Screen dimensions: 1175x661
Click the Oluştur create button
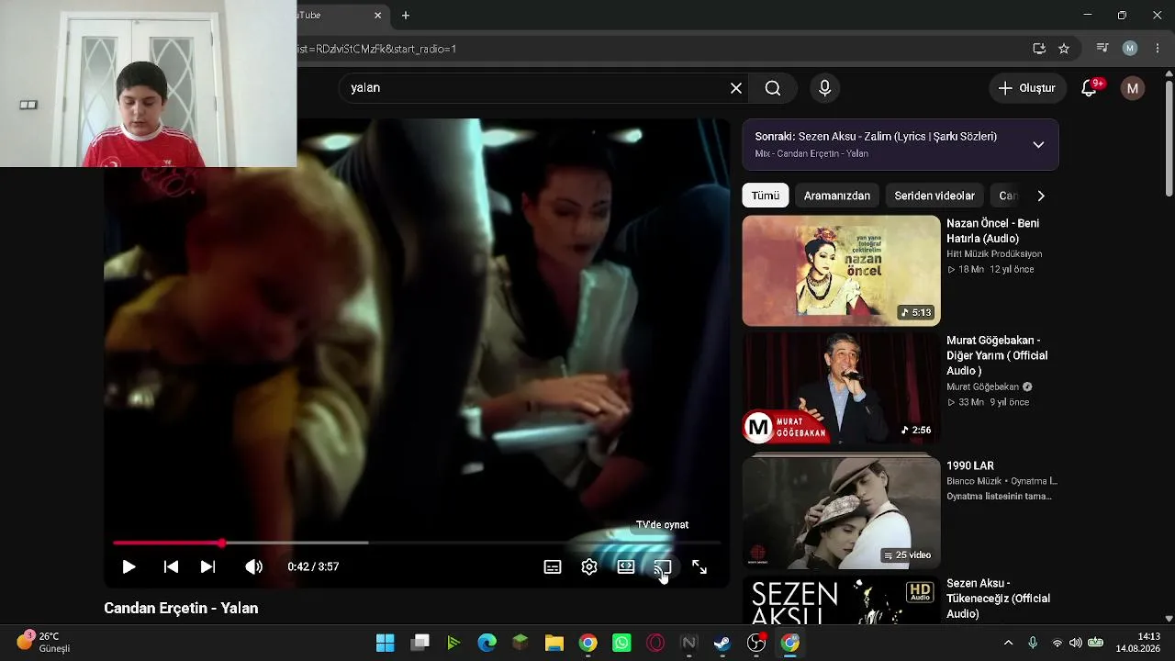1026,88
